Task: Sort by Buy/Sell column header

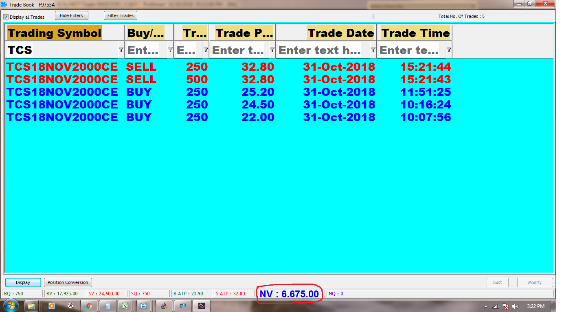Action: [x=149, y=33]
